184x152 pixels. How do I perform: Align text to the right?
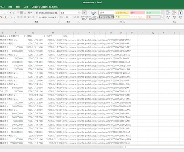click(x=25, y=17)
